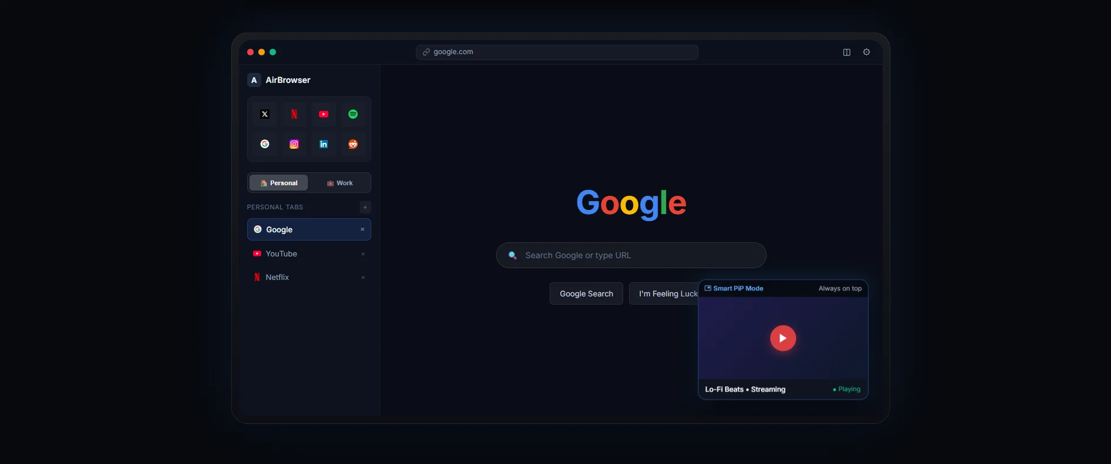The height and width of the screenshot is (464, 1111).
Task: Click the Playing status in the PiP window
Action: (x=847, y=389)
